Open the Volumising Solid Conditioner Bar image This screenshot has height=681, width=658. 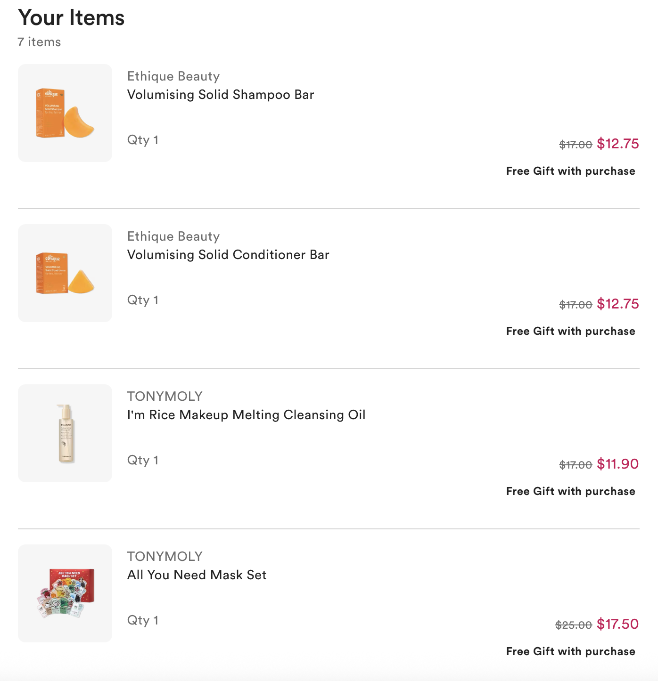pyautogui.click(x=65, y=273)
